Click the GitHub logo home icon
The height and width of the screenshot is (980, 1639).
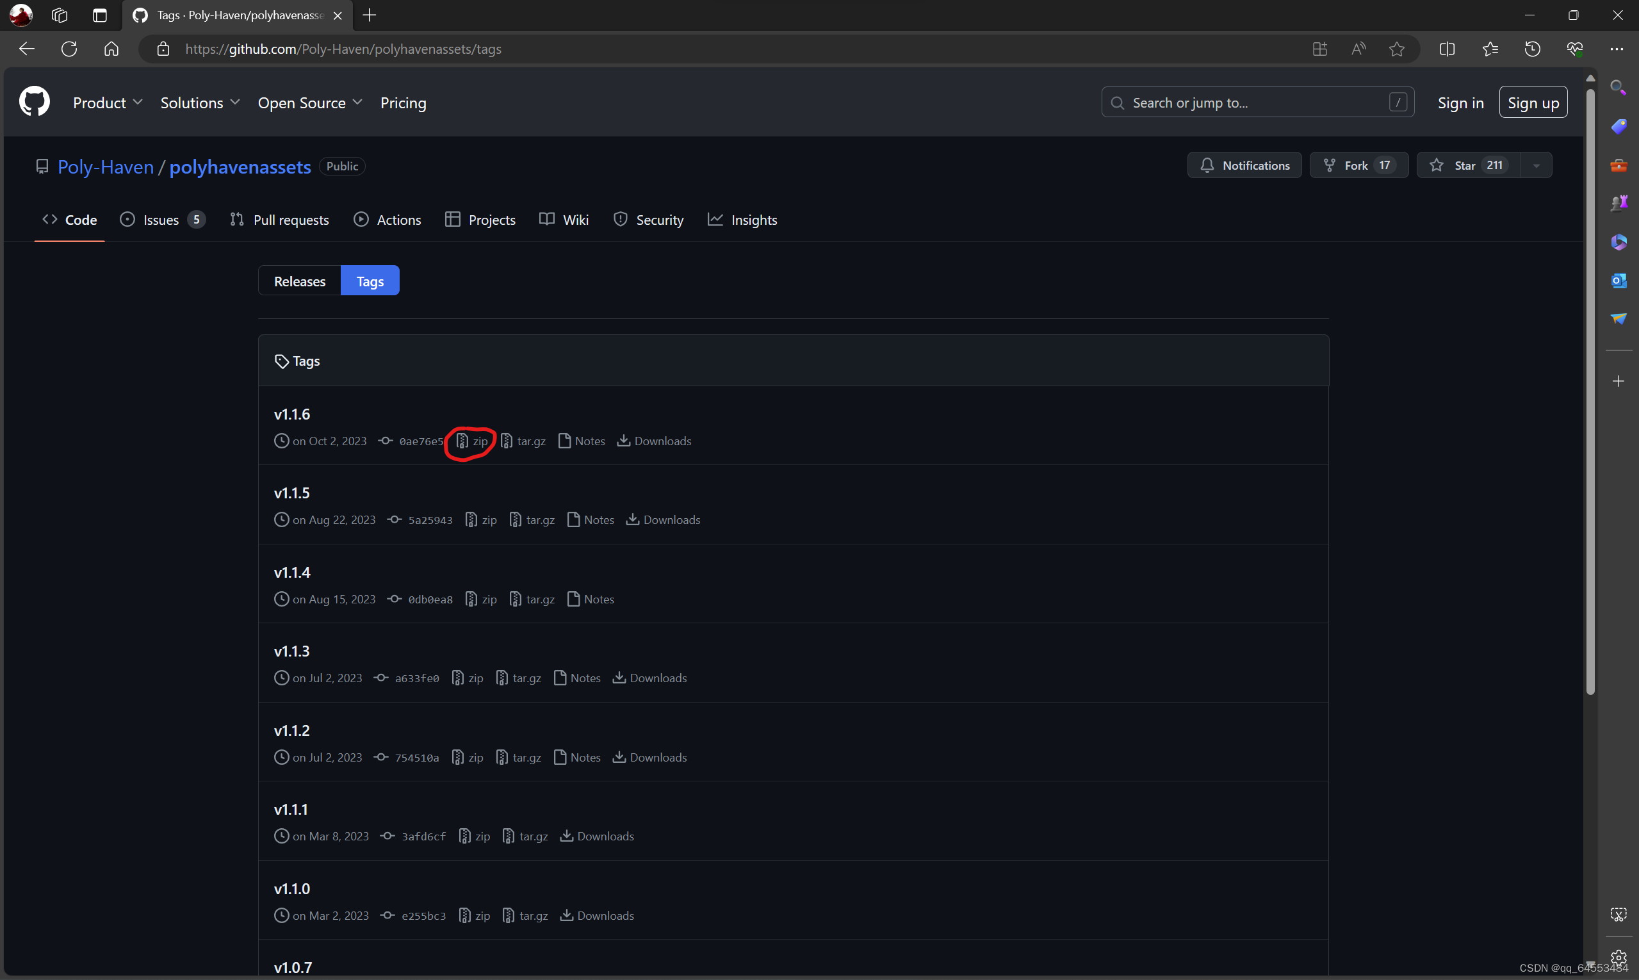35,102
